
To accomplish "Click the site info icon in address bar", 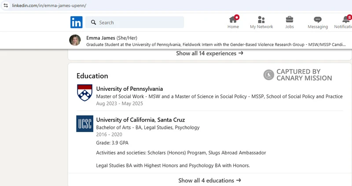I will 5,6.
